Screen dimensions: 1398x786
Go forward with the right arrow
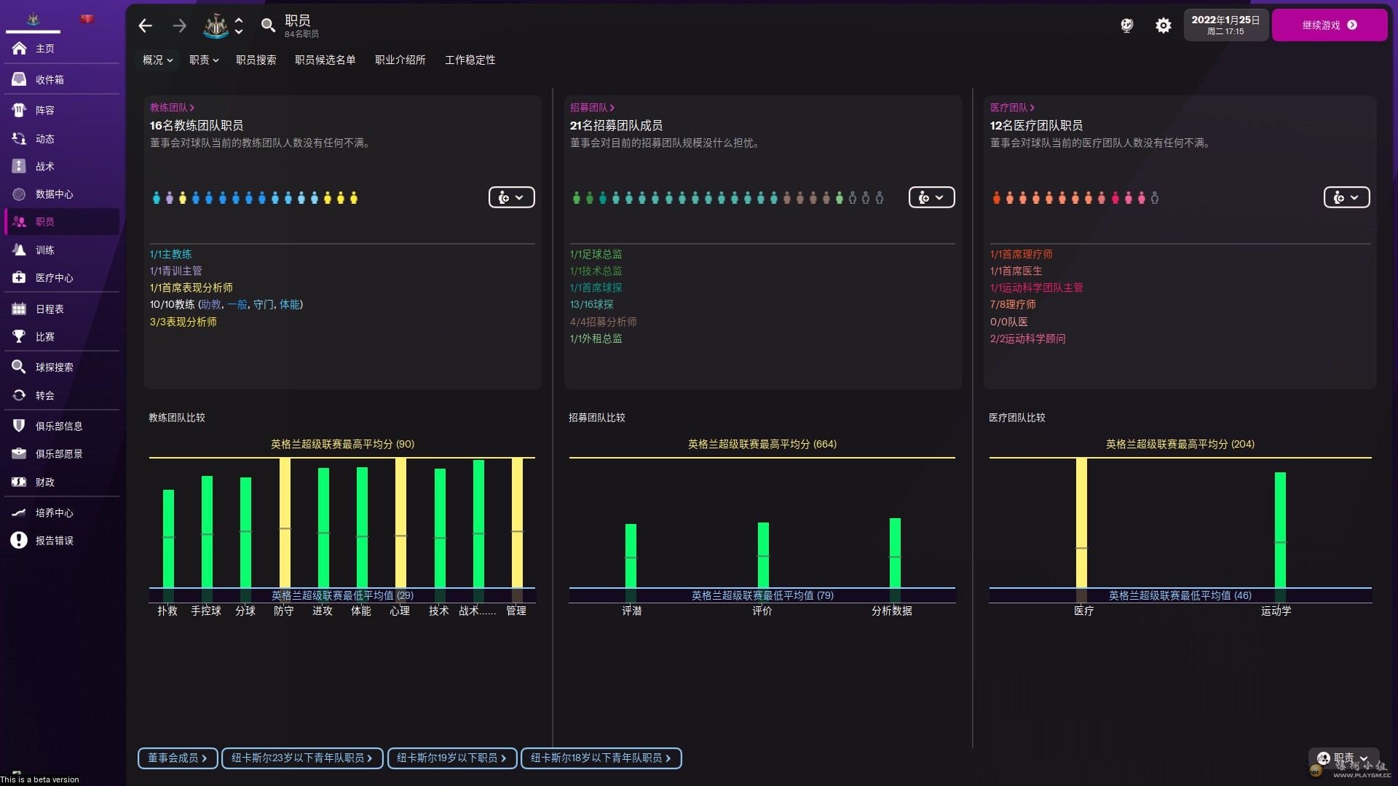click(x=179, y=26)
